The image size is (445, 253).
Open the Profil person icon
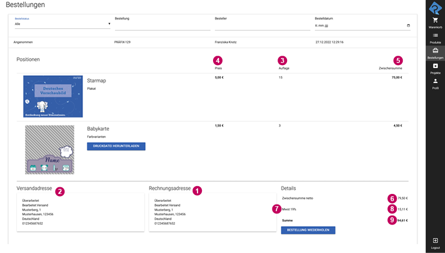click(435, 81)
